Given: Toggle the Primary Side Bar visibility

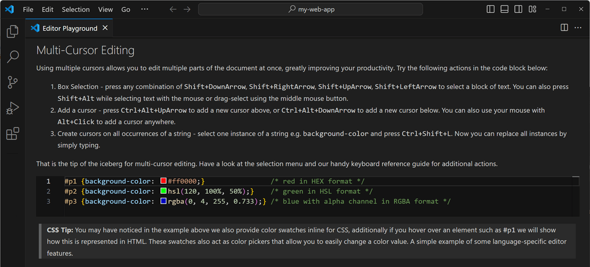Looking at the screenshot, I should pyautogui.click(x=491, y=9).
